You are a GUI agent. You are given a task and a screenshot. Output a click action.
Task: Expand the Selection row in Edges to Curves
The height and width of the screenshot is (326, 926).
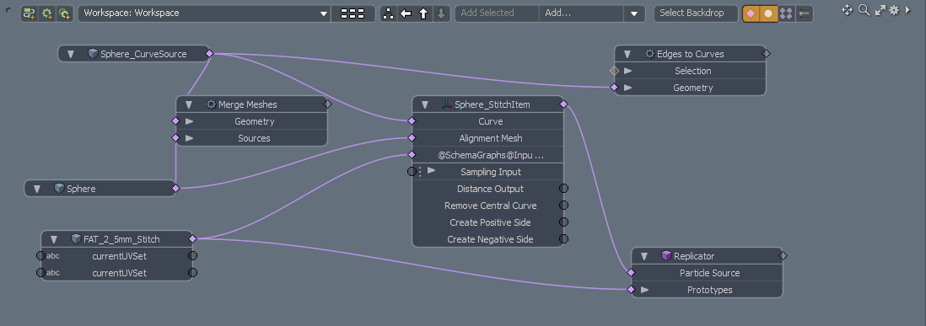[627, 71]
